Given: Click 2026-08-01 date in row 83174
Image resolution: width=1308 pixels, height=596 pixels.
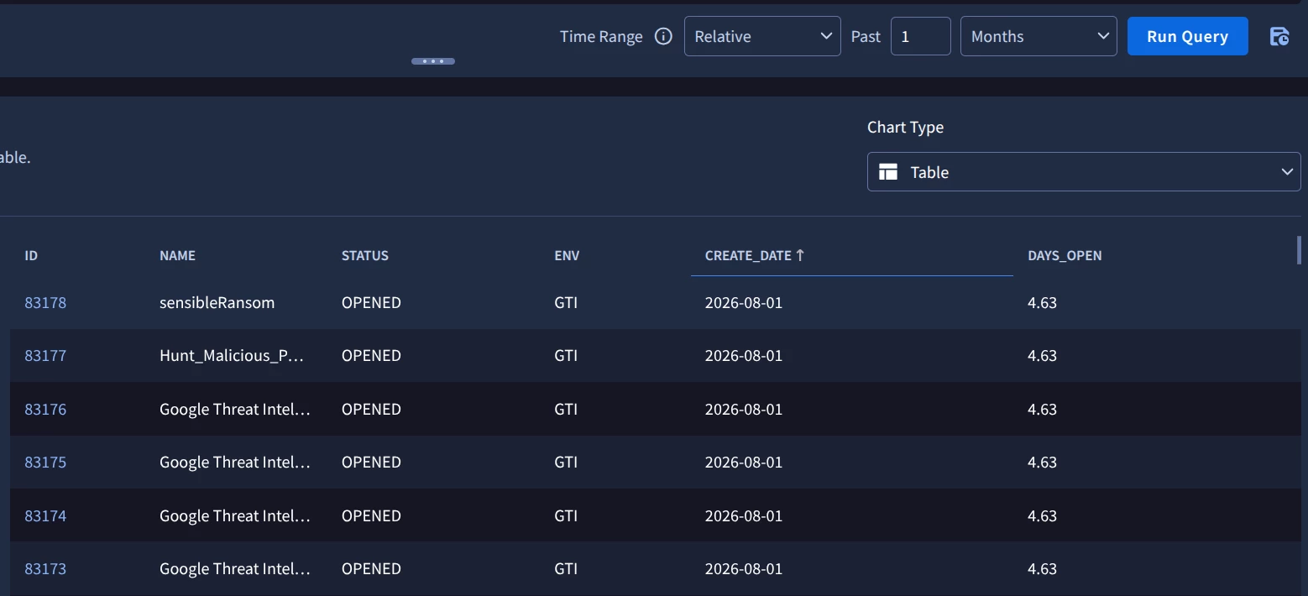Looking at the screenshot, I should point(744,515).
